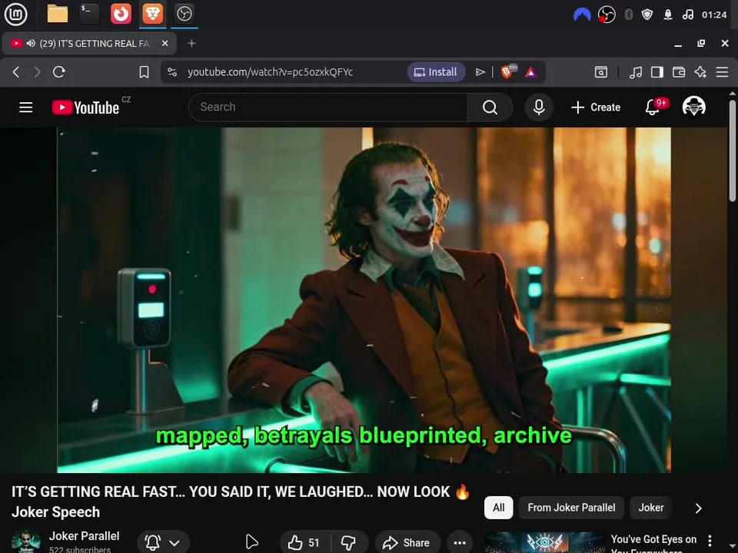
Task: Select the From Joker Parallel chip
Action: (x=571, y=508)
